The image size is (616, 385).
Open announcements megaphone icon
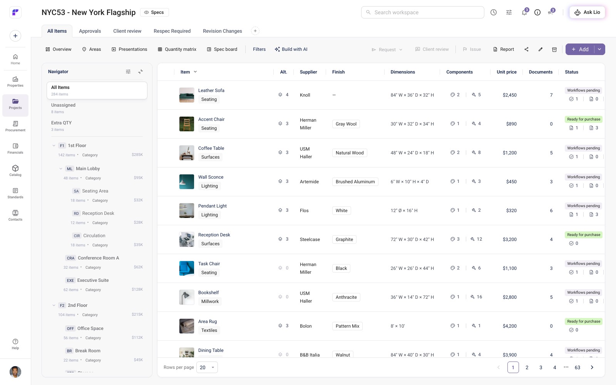click(x=551, y=12)
